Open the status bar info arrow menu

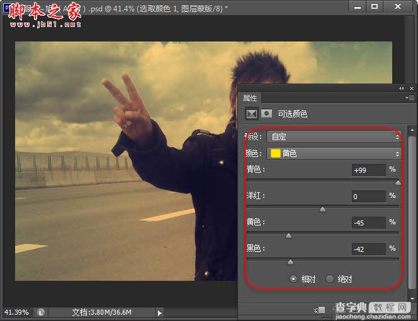click(159, 313)
